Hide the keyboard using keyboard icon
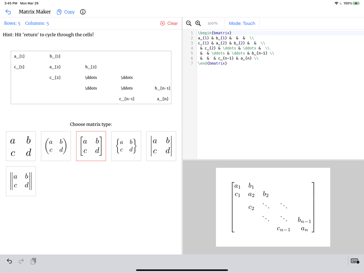 [x=355, y=261]
